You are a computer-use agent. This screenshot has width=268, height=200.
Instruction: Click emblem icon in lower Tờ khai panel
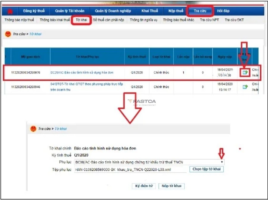(33, 129)
